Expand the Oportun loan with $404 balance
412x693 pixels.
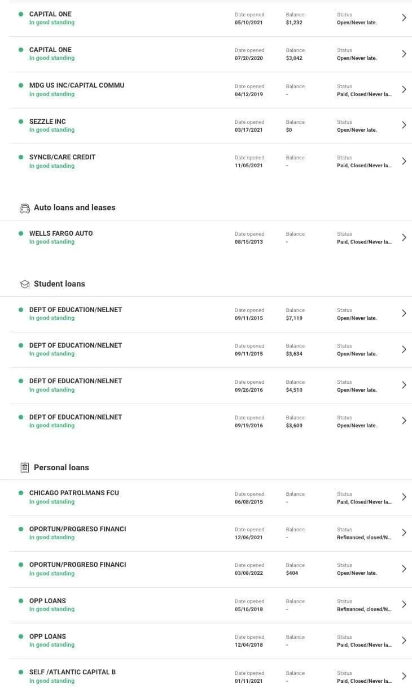click(404, 569)
